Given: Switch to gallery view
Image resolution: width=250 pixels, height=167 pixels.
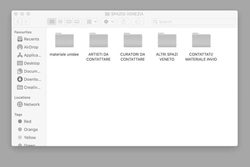Looking at the screenshot, I should [77, 22].
